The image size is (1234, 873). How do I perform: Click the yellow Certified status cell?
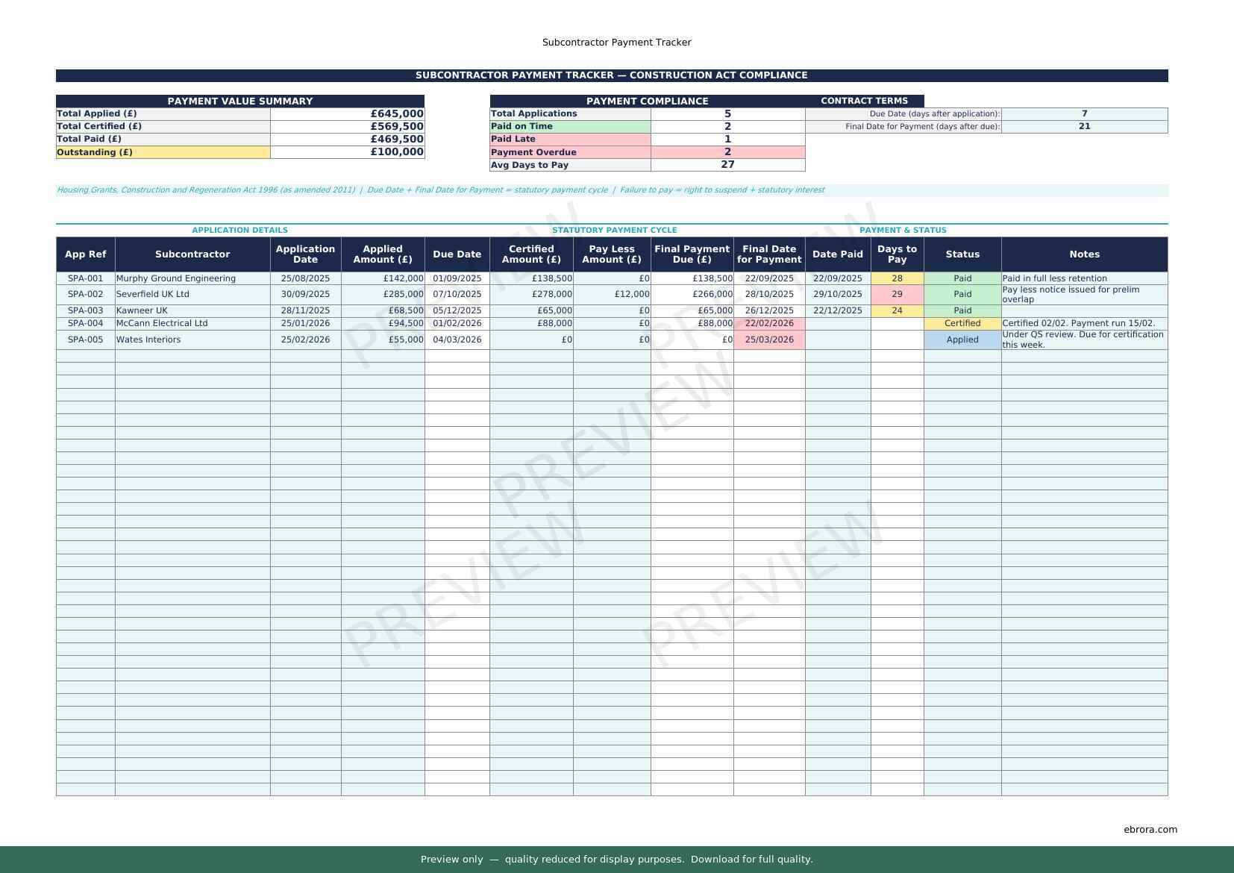click(962, 323)
